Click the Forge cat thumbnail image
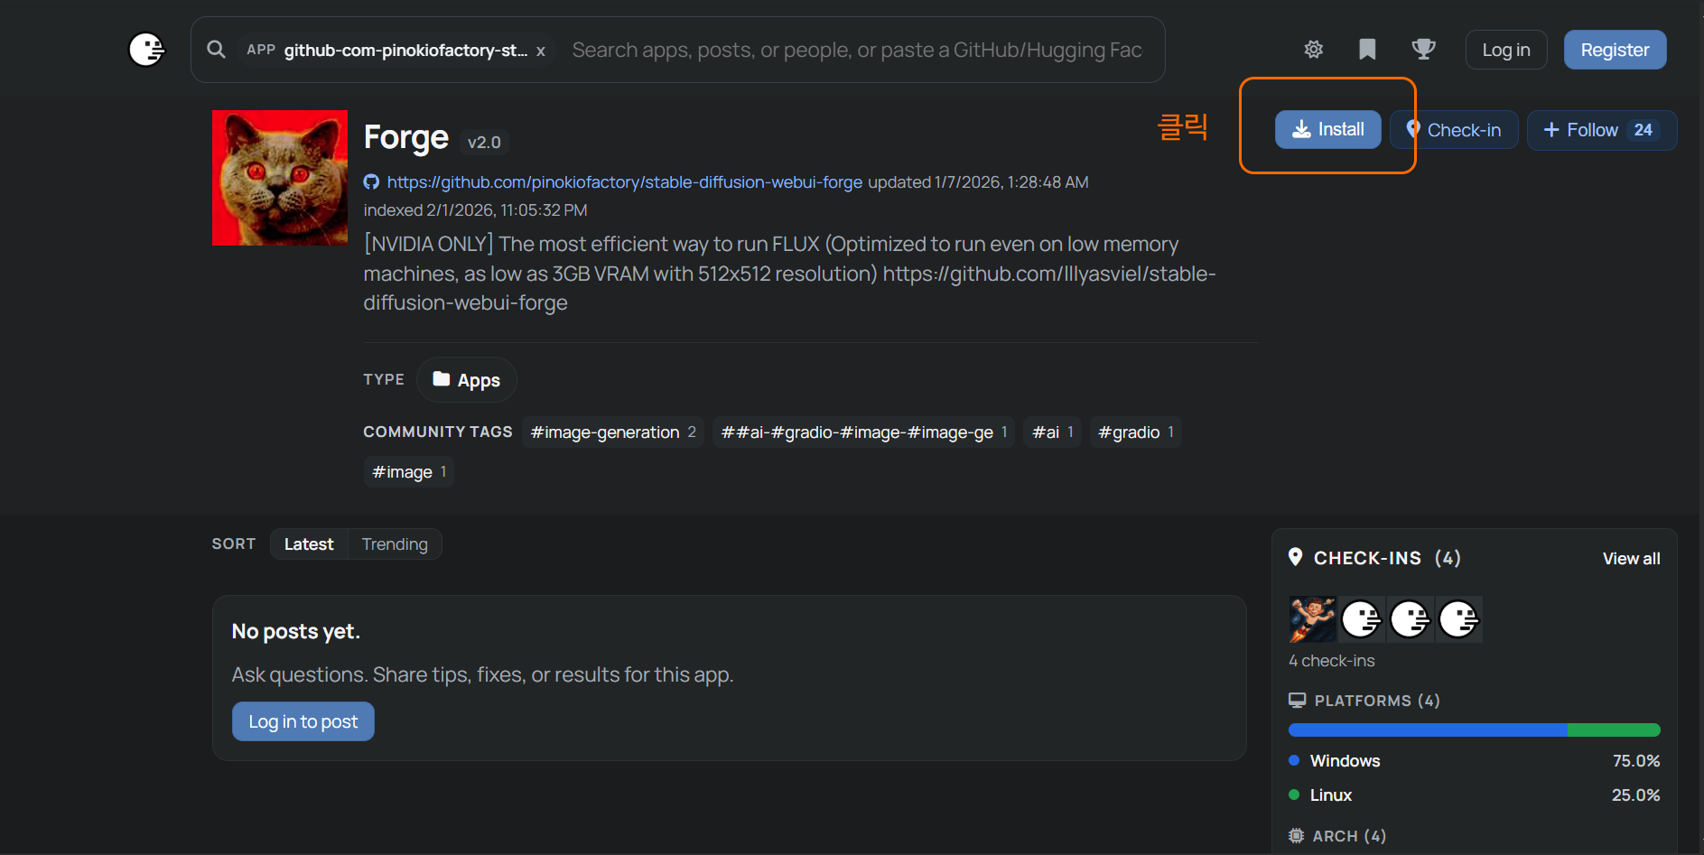 tap(280, 178)
